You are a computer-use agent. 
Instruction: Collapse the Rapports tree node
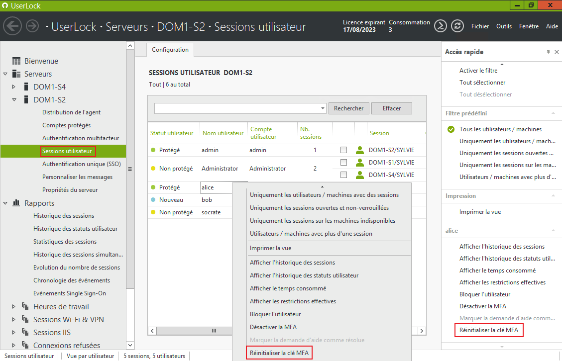pos(5,203)
